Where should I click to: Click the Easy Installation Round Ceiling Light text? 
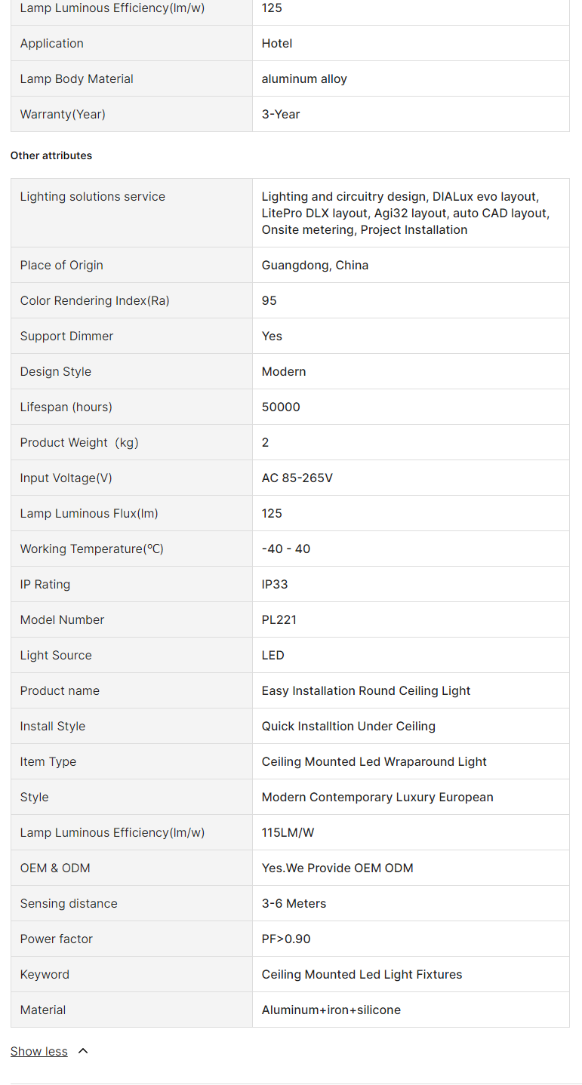(366, 690)
